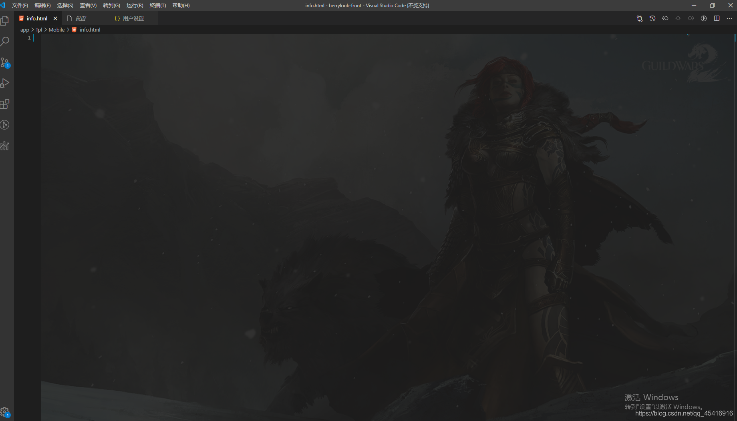Click the Git Graph icon in the editor toolbar
The image size is (737, 421).
click(704, 18)
